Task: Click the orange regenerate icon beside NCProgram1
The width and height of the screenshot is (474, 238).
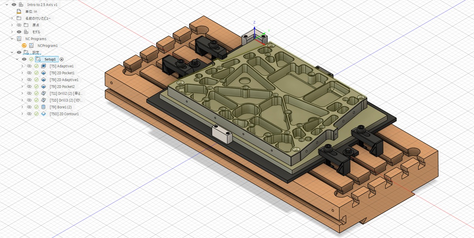Action: (24, 45)
